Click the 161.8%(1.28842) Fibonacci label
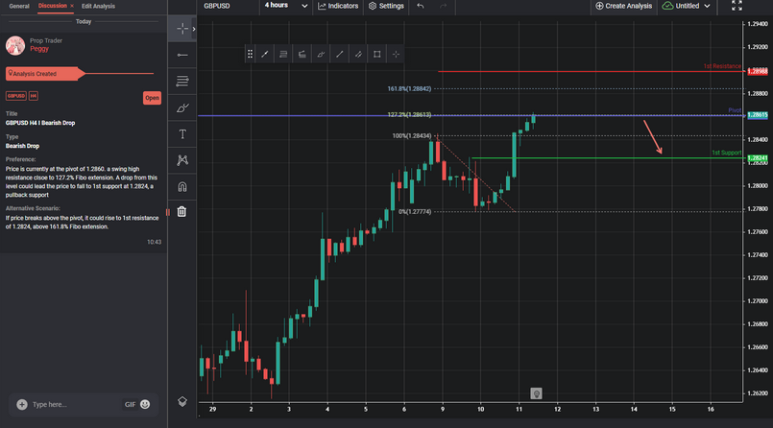The image size is (773, 428). tap(409, 88)
